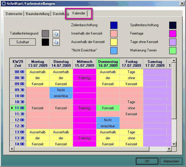Select the 13:00 time row header

point(18,132)
